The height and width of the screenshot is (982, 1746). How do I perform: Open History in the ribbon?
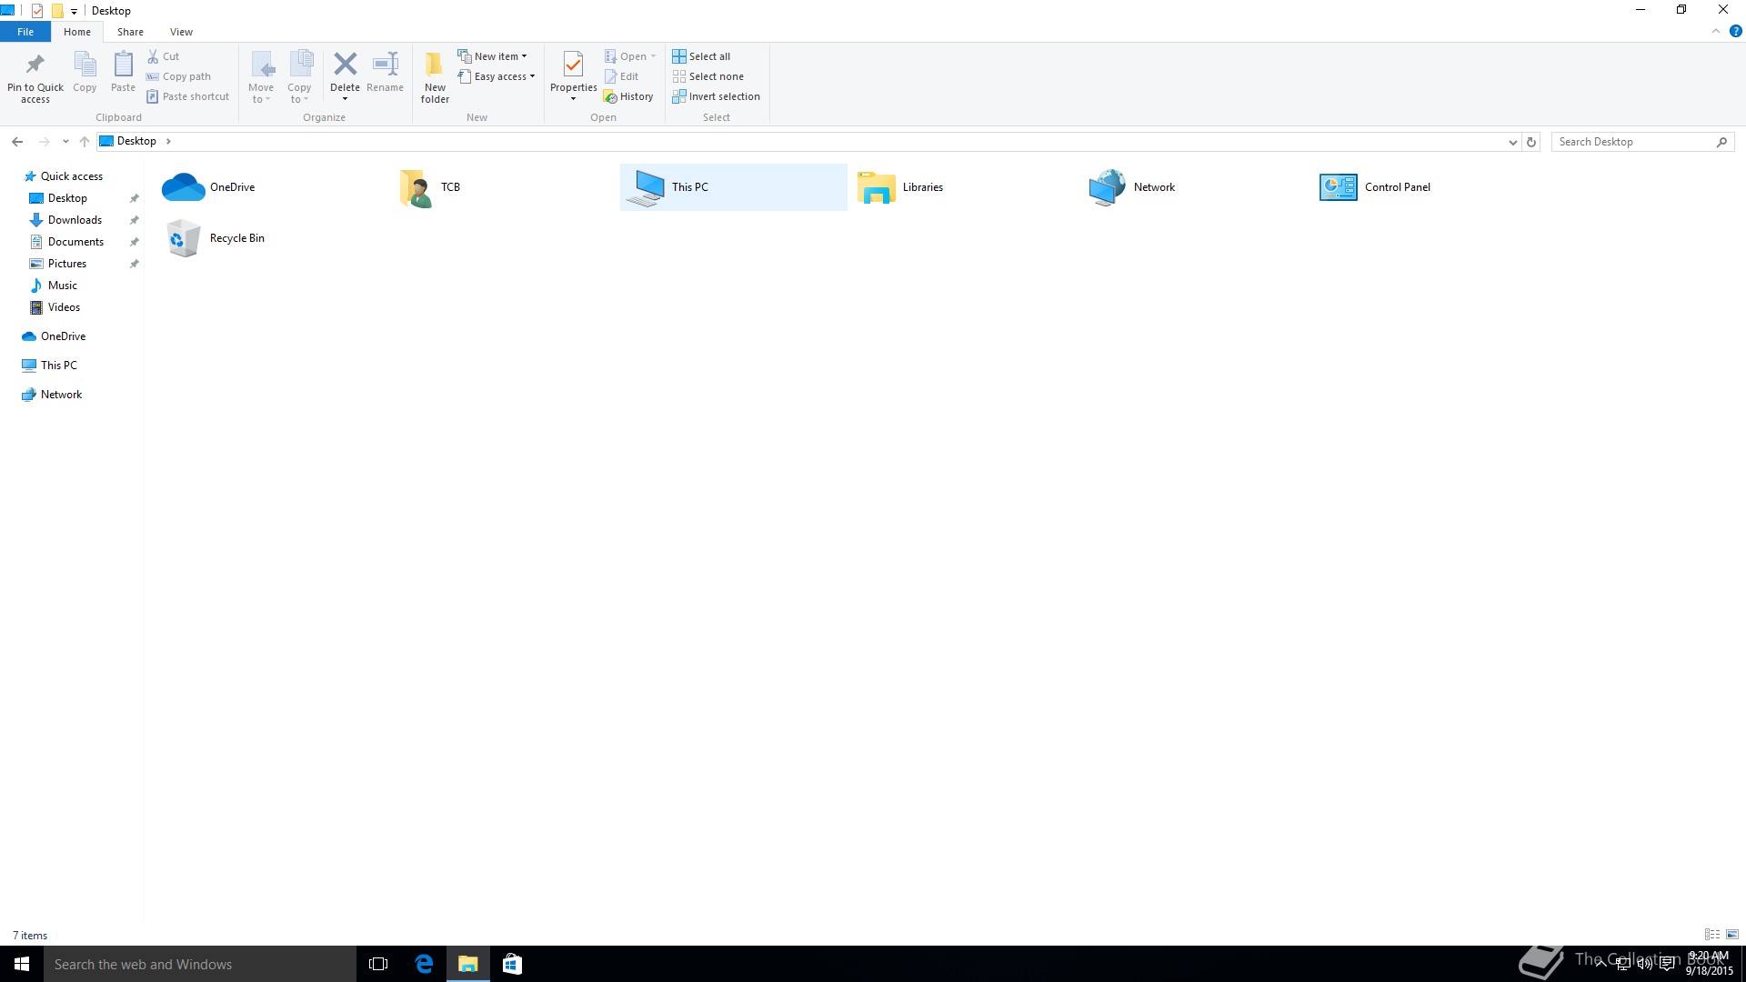coord(628,96)
